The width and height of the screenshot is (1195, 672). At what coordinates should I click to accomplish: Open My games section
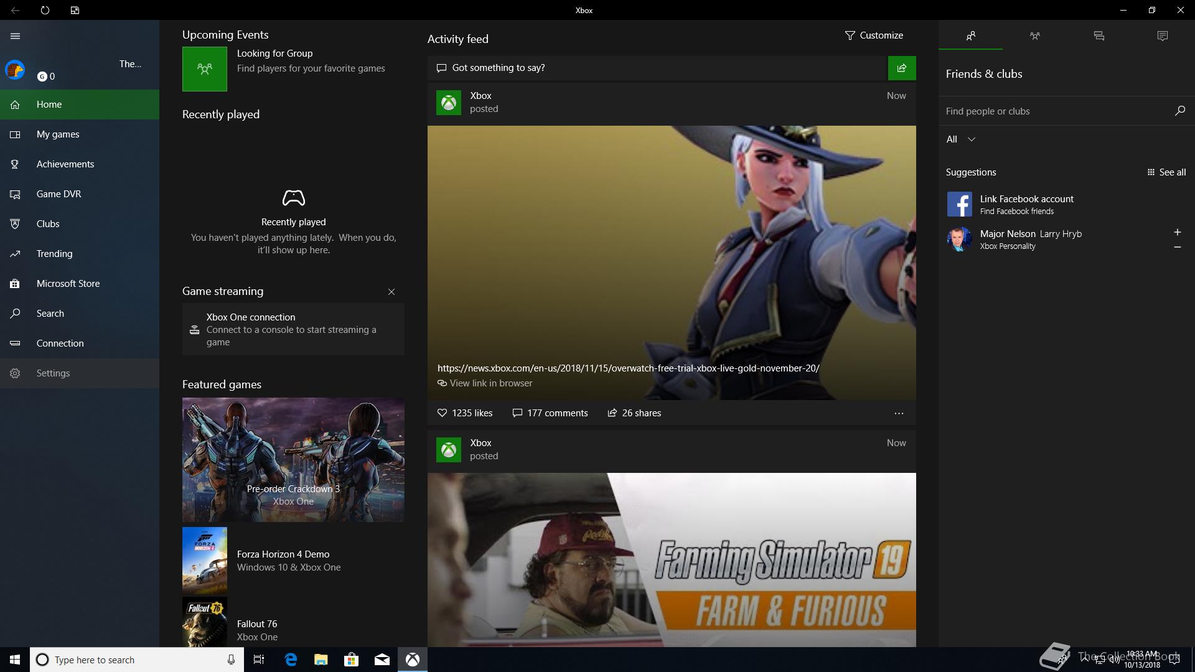pyautogui.click(x=80, y=134)
